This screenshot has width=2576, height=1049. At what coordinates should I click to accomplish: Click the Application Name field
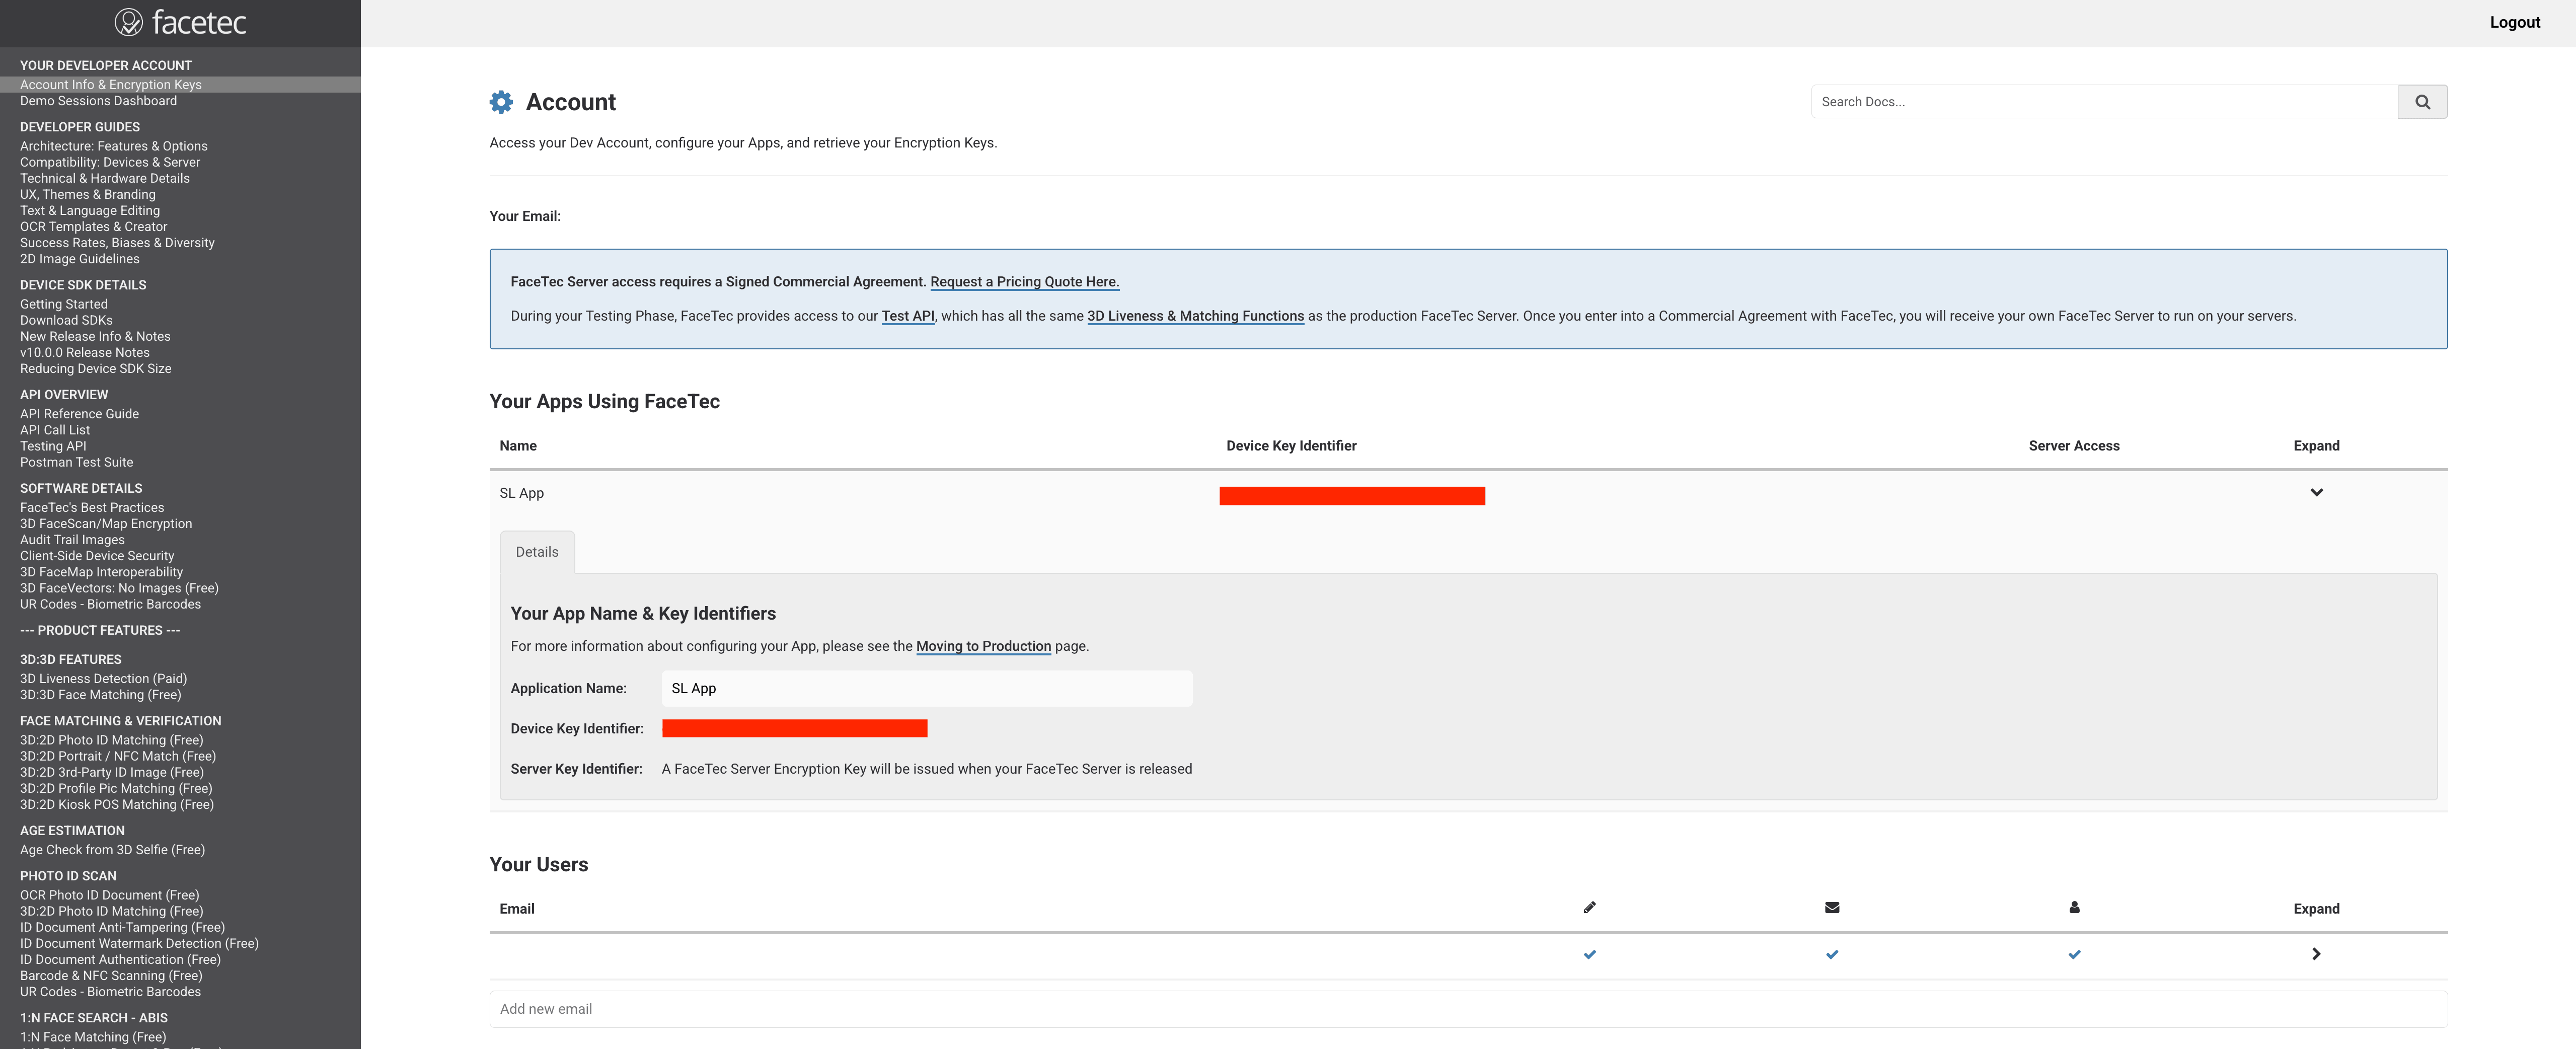point(926,688)
